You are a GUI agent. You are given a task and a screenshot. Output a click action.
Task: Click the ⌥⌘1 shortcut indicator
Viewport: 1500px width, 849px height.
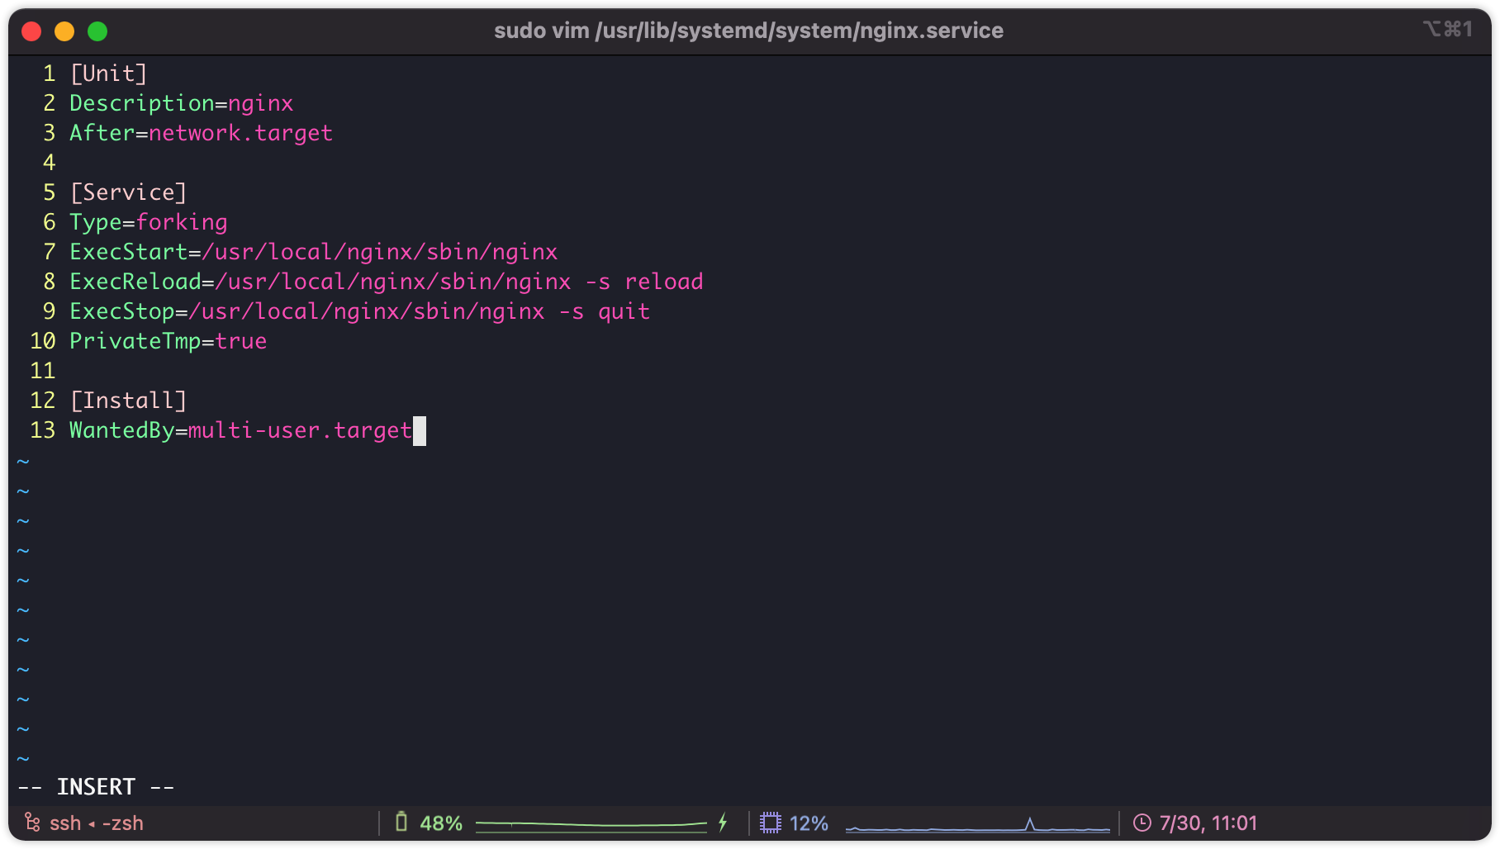coord(1448,29)
